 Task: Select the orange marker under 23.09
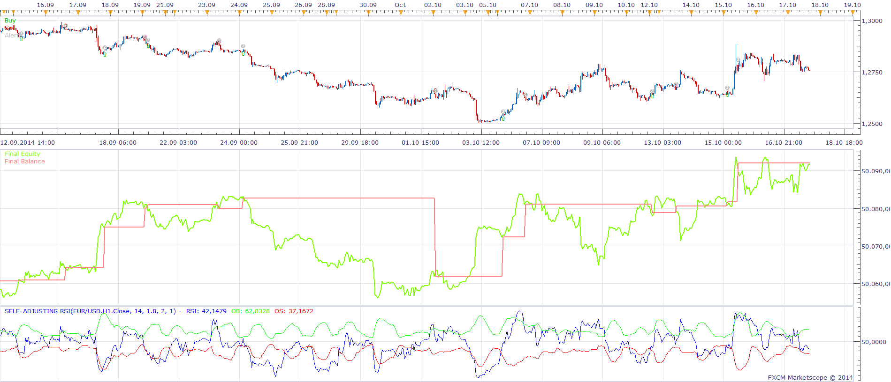tap(207, 13)
